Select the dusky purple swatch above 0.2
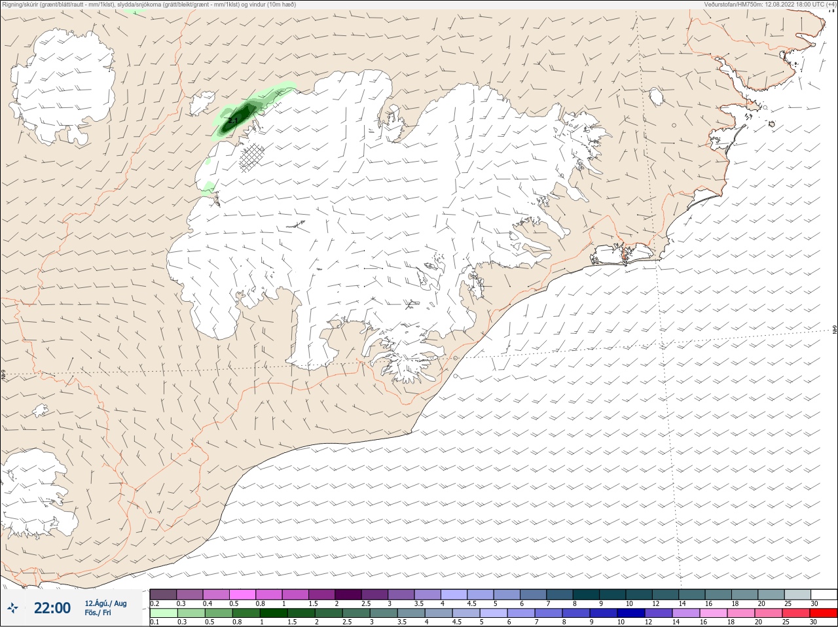Image resolution: width=838 pixels, height=627 pixels. (x=163, y=594)
